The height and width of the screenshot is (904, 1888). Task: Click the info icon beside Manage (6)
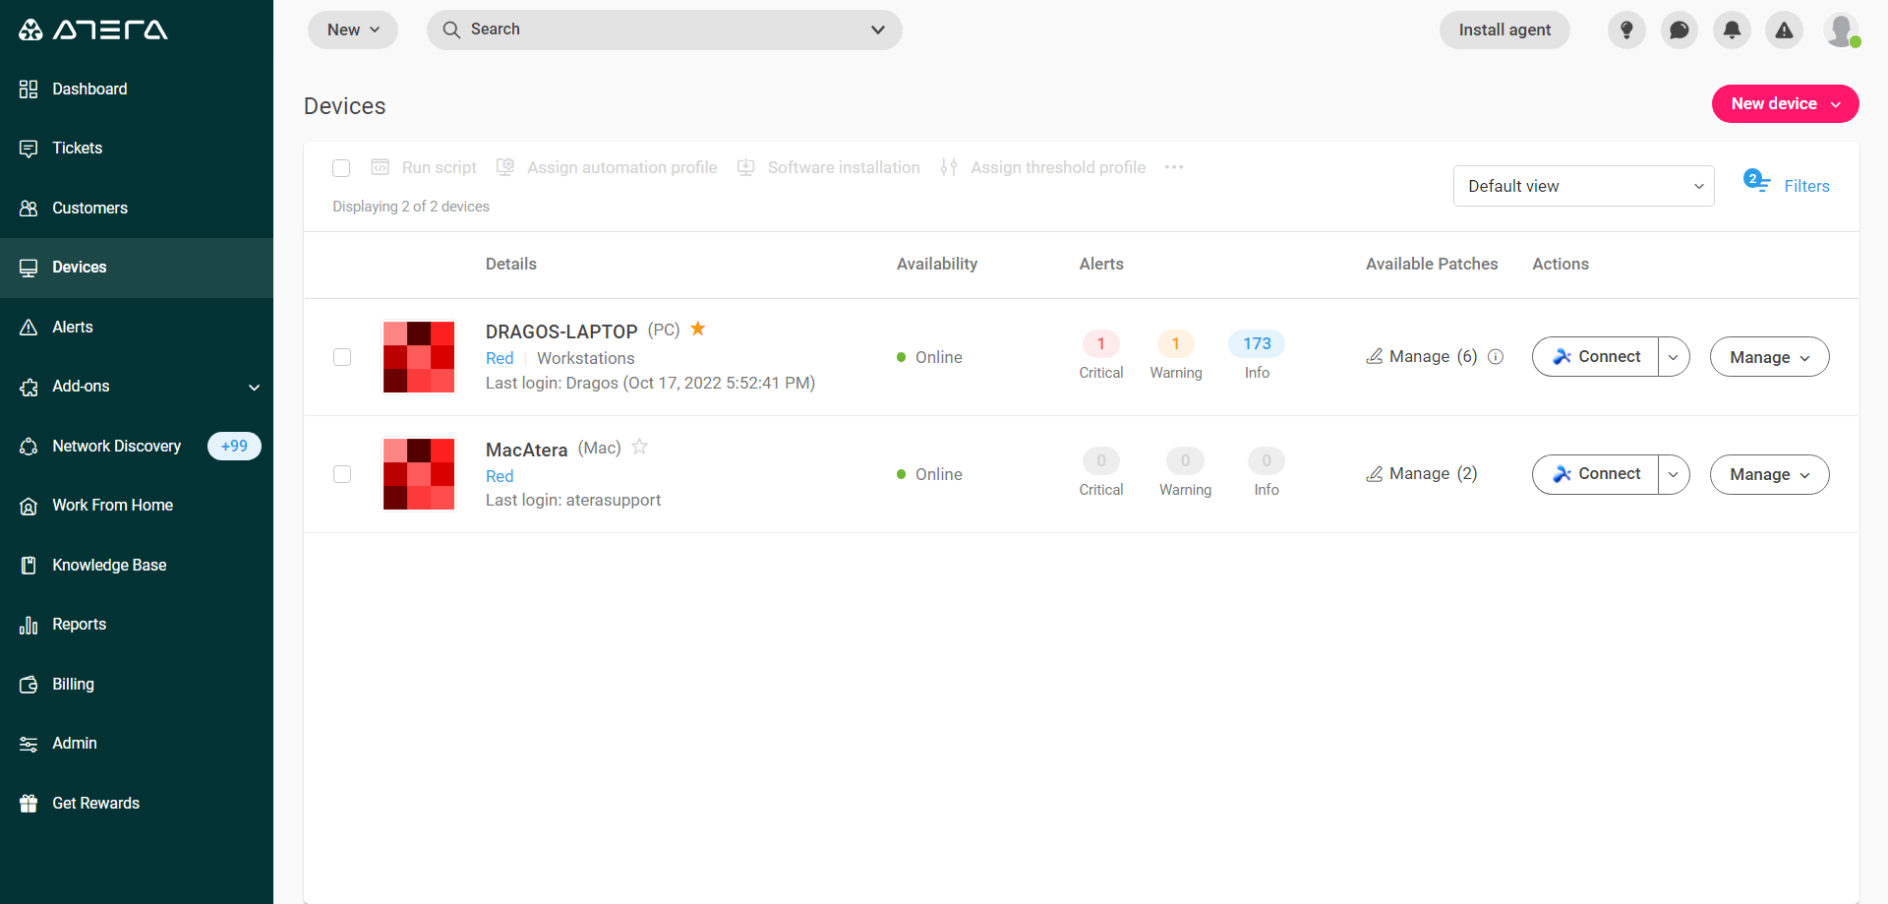(x=1496, y=357)
